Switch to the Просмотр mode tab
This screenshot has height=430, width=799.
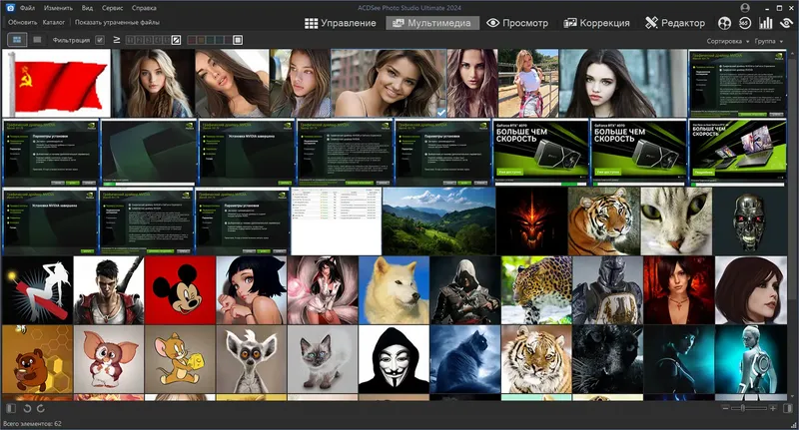(x=517, y=23)
